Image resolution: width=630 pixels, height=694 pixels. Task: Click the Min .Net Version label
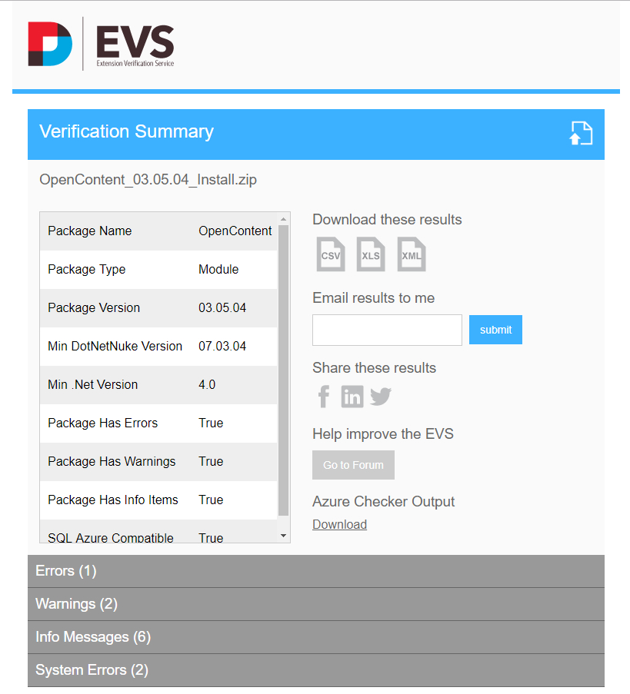(93, 384)
